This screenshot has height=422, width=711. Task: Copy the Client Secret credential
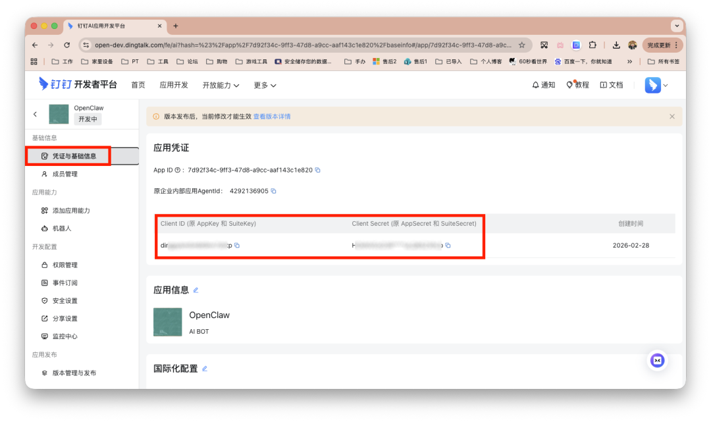click(x=448, y=245)
